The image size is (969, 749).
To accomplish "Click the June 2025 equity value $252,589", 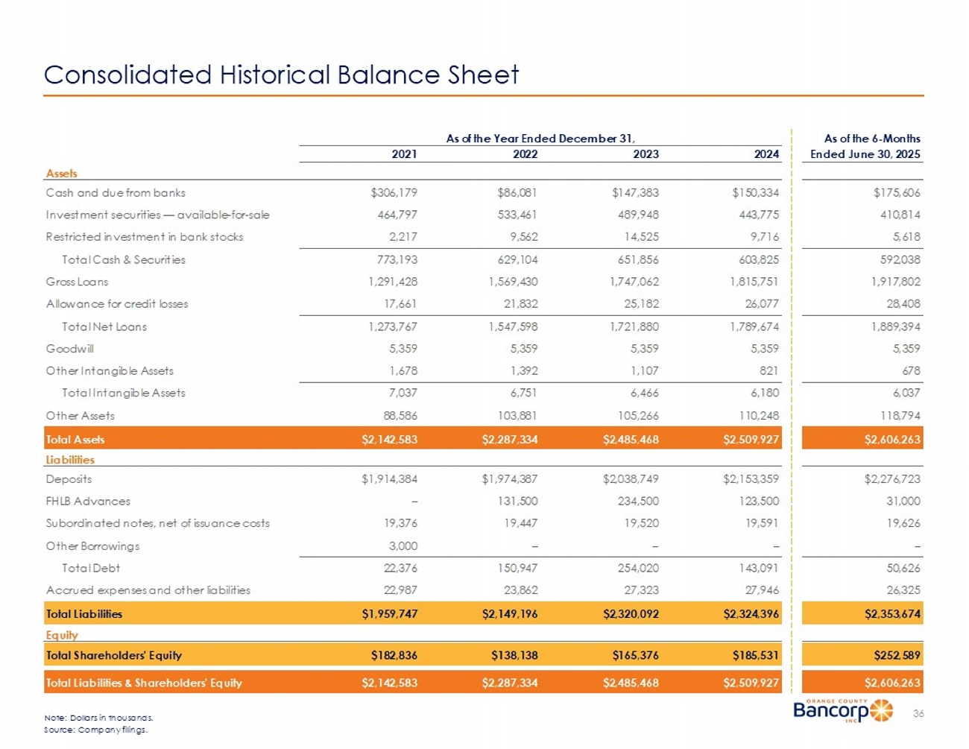I will 897,656.
